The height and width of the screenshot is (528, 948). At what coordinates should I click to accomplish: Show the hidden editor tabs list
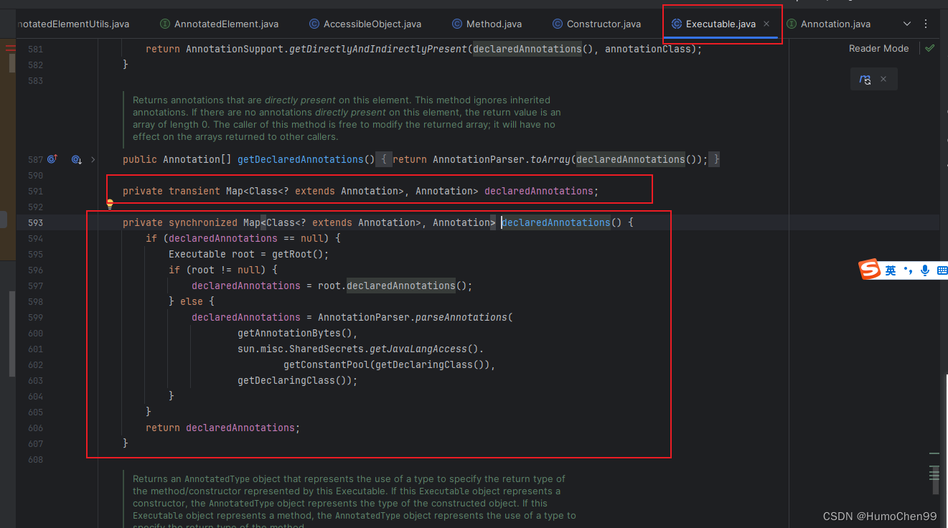coord(907,24)
